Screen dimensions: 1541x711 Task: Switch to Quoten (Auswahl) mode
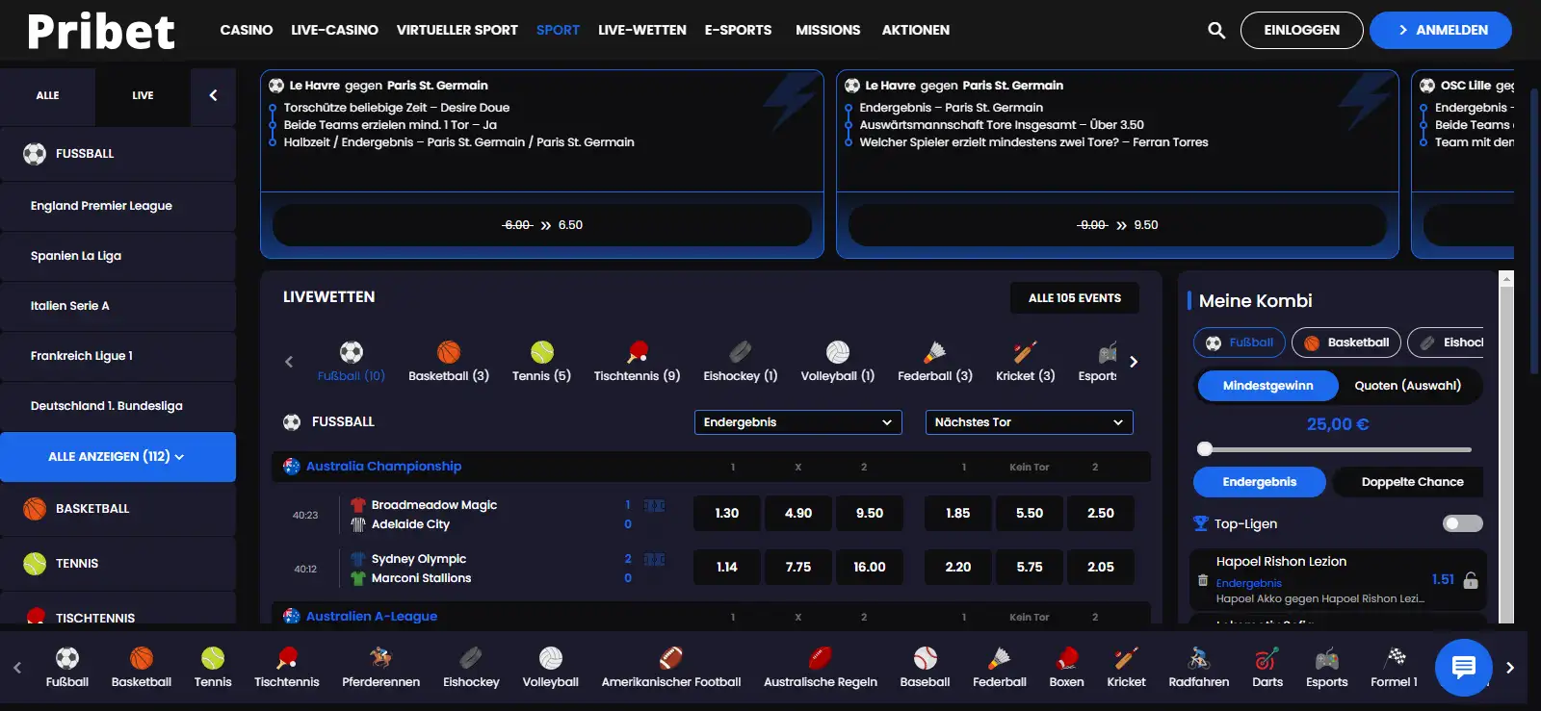click(x=1407, y=386)
